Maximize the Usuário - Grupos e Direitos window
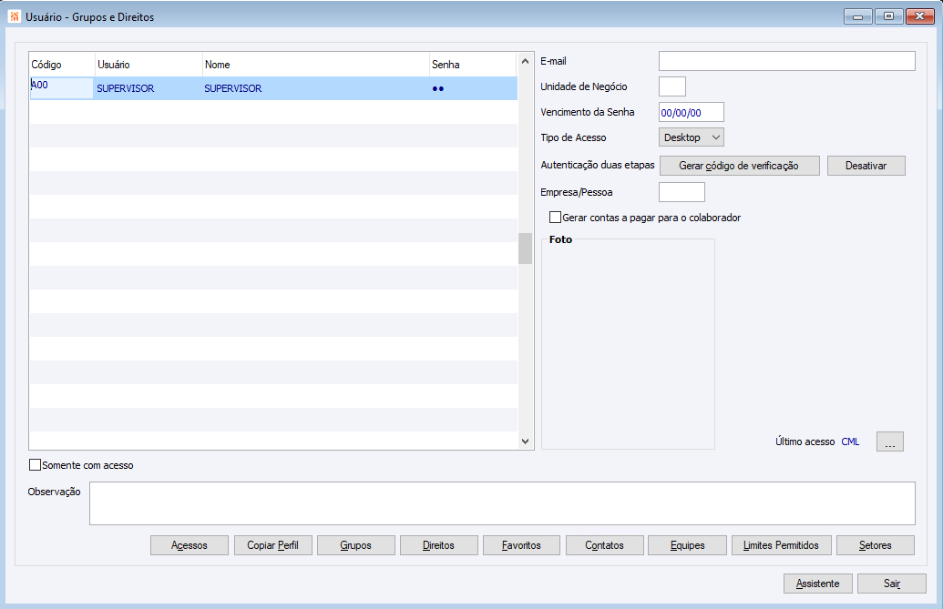 click(889, 16)
